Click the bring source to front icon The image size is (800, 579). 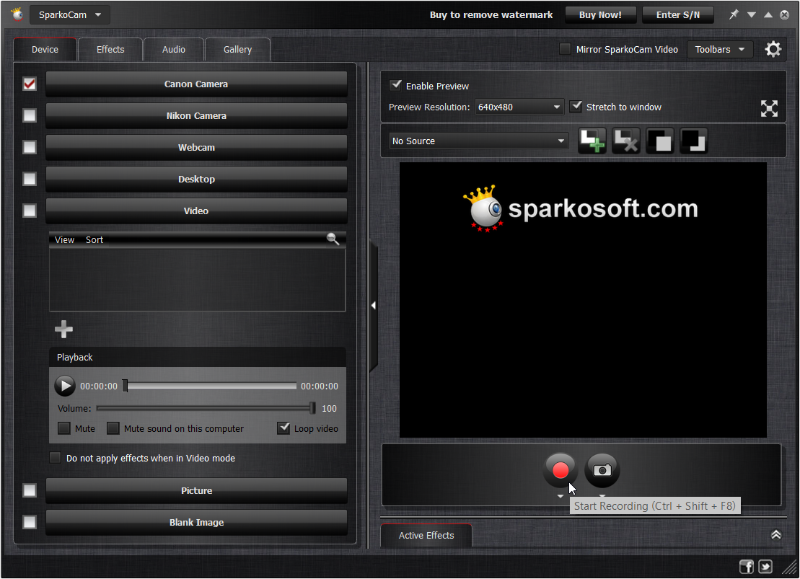point(660,141)
